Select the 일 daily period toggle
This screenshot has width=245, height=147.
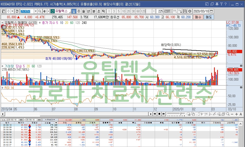pyautogui.click(x=74, y=11)
